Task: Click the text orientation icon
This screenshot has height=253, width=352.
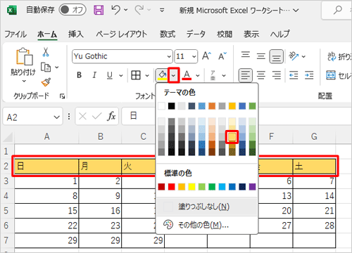Action: point(294,56)
